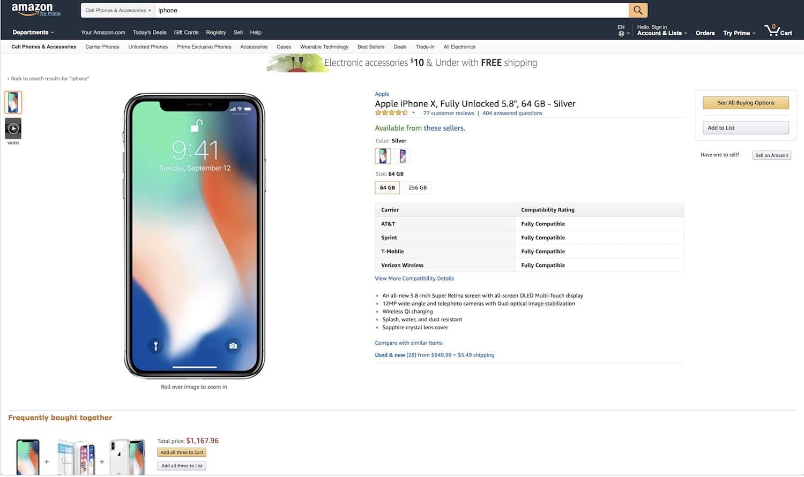The width and height of the screenshot is (804, 477).
Task: Select the Silver color swatch
Action: coord(382,156)
